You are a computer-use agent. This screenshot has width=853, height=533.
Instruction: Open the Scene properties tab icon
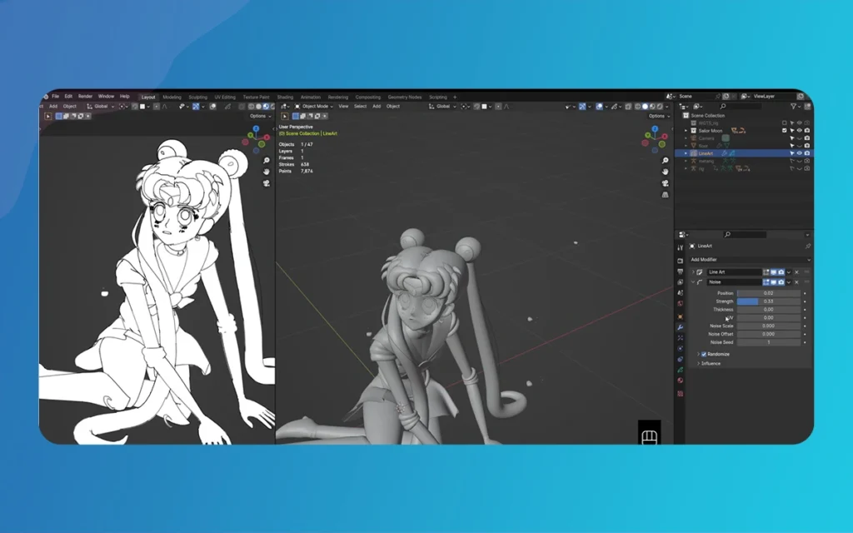tap(680, 293)
